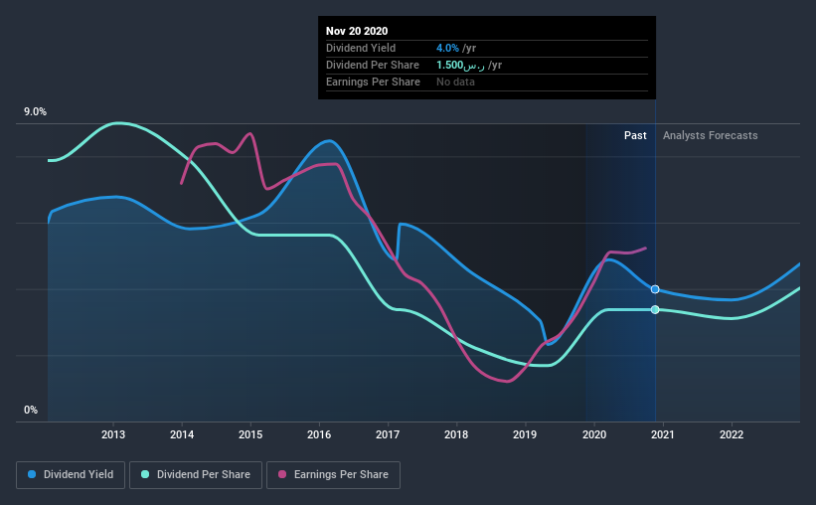Toggle the Earnings Per Share legend button
The height and width of the screenshot is (505, 816).
click(x=333, y=475)
